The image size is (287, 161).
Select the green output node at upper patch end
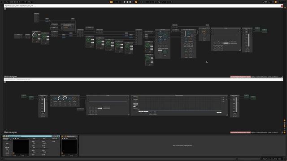264,30
